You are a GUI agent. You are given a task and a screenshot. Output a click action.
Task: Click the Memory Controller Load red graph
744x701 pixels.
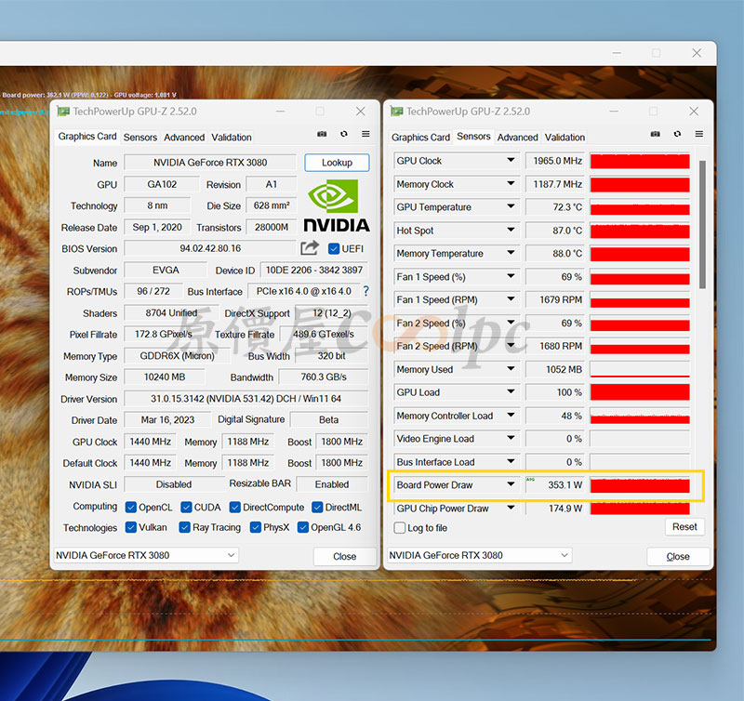(640, 416)
